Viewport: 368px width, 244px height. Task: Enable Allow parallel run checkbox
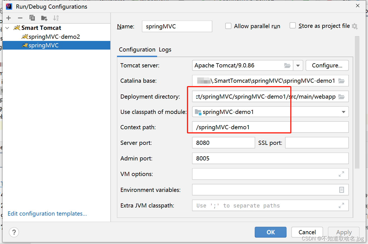pyautogui.click(x=228, y=26)
